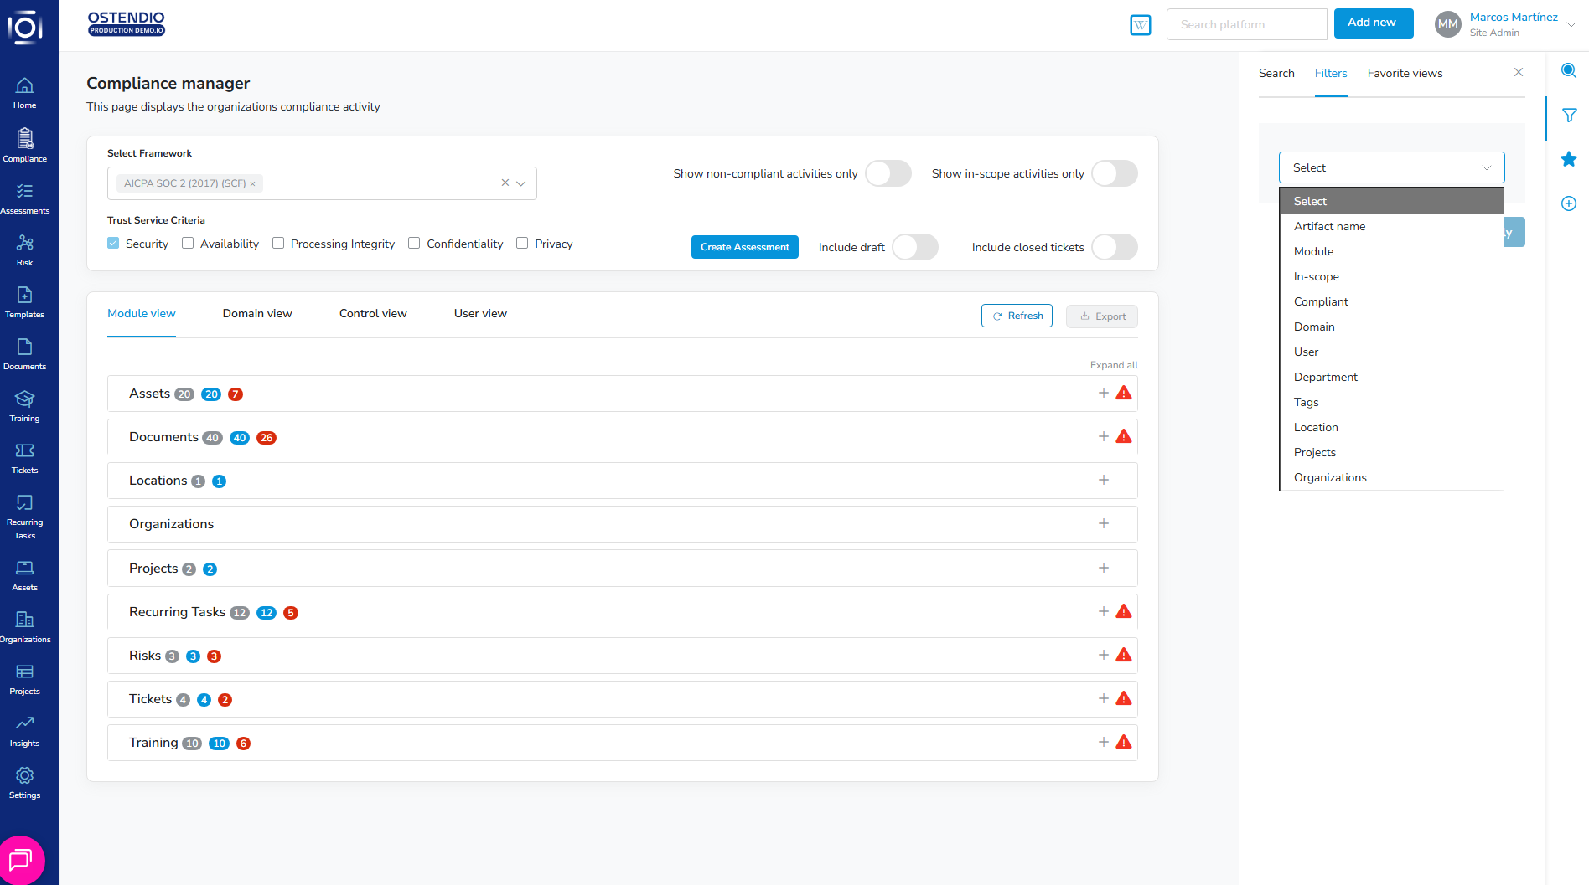Open the Risk module in sidebar
1589x885 pixels.
[x=24, y=250]
